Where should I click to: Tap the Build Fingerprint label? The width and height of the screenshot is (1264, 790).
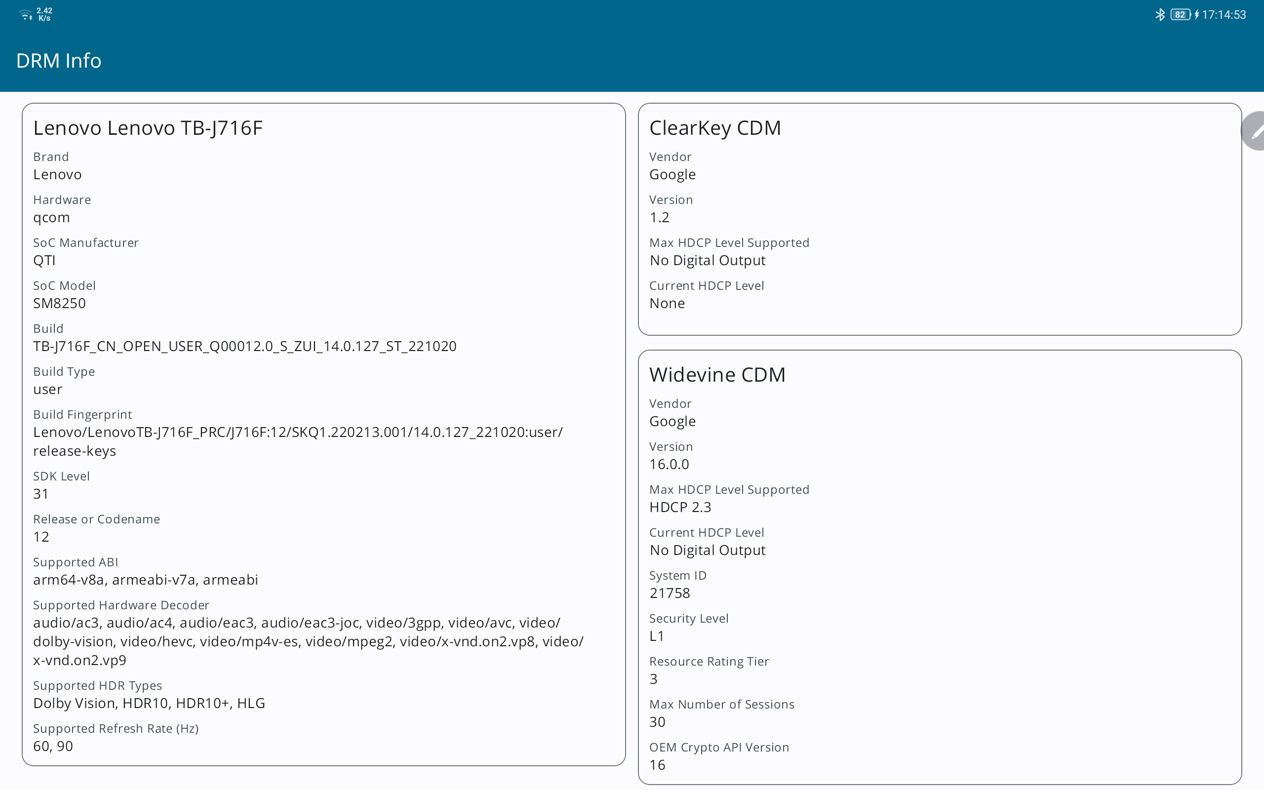[x=82, y=414]
